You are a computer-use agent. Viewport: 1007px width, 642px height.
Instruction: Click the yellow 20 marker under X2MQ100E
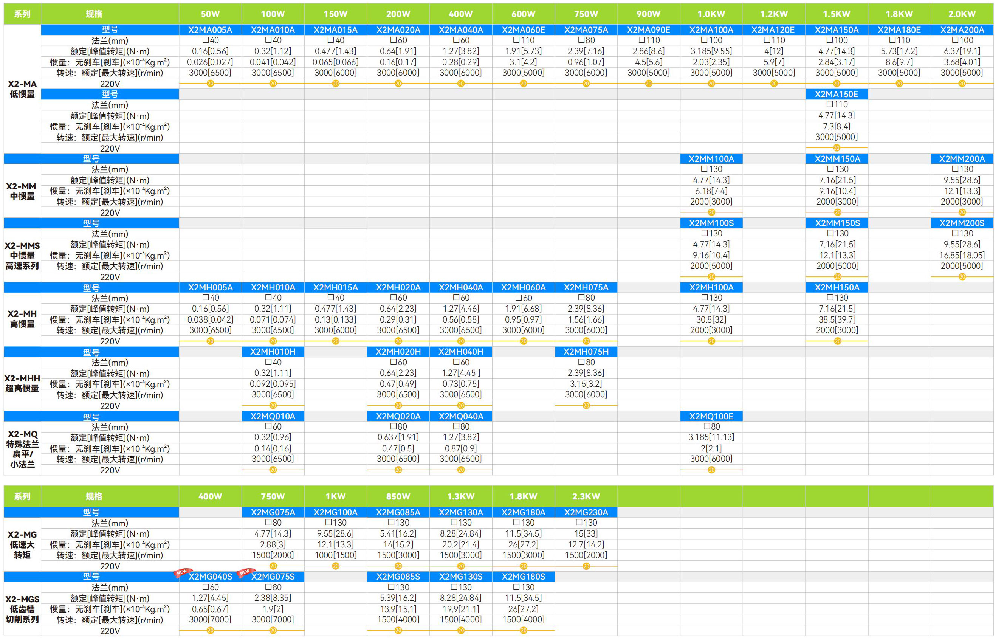click(x=711, y=470)
